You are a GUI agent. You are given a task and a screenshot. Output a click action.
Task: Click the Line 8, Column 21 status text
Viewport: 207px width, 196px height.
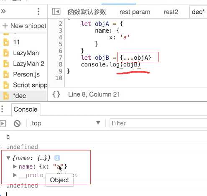(94, 94)
